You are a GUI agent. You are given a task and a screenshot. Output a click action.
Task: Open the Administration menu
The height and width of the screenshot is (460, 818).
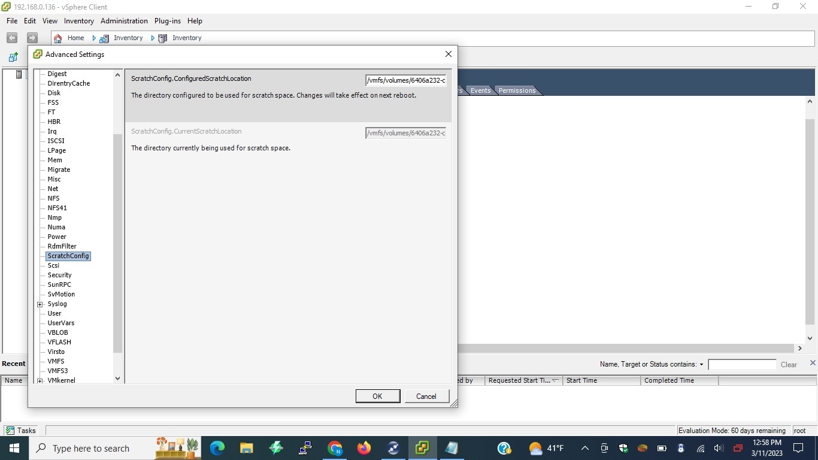(124, 21)
